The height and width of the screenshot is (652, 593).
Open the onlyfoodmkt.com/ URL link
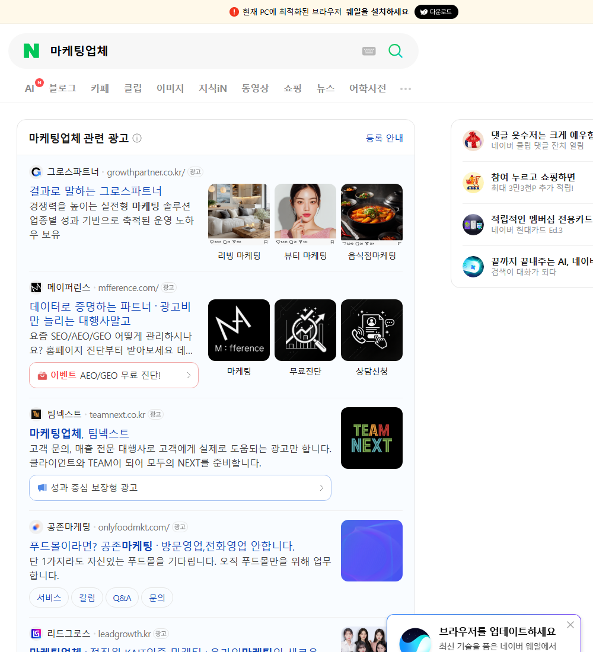pyautogui.click(x=133, y=528)
